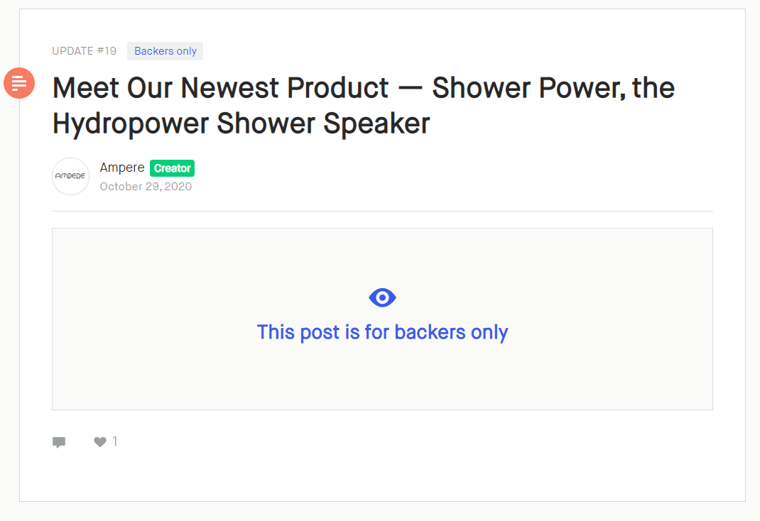
Task: Open comments via speech bubble icon
Action: coord(59,442)
